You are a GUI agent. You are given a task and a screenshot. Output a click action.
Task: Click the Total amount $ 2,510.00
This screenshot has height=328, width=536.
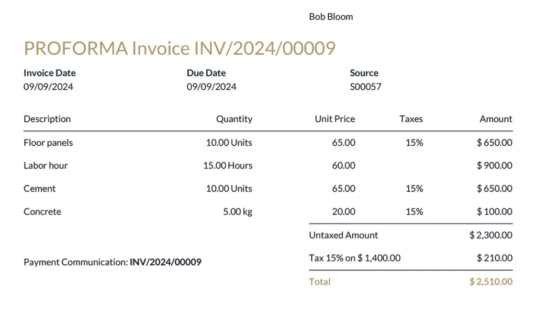point(490,282)
